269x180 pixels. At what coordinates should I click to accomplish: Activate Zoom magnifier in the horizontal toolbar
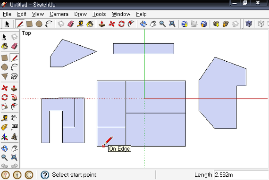point(162,24)
